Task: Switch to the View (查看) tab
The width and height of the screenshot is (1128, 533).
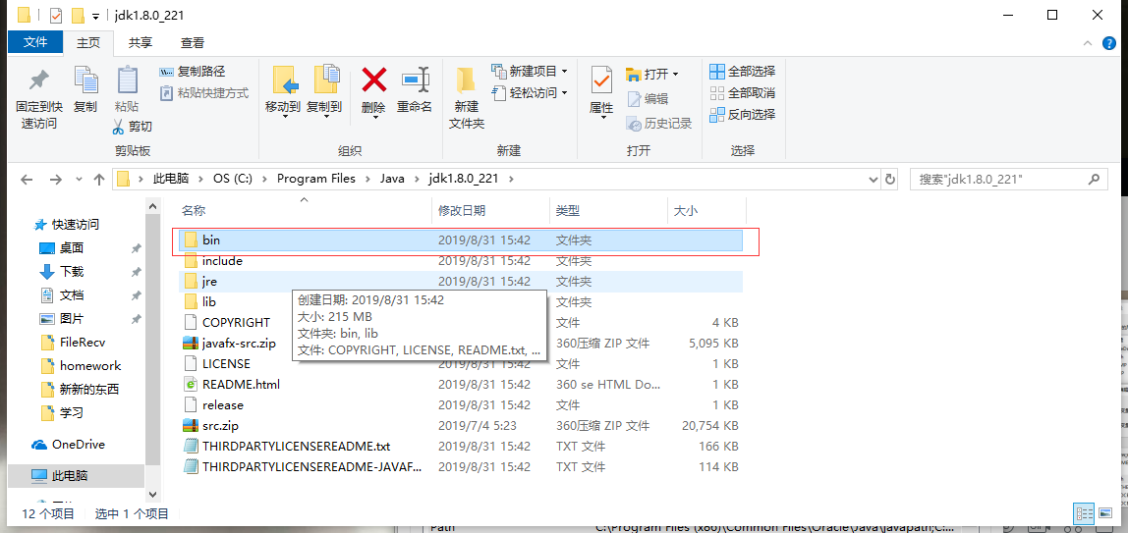Action: [x=192, y=43]
